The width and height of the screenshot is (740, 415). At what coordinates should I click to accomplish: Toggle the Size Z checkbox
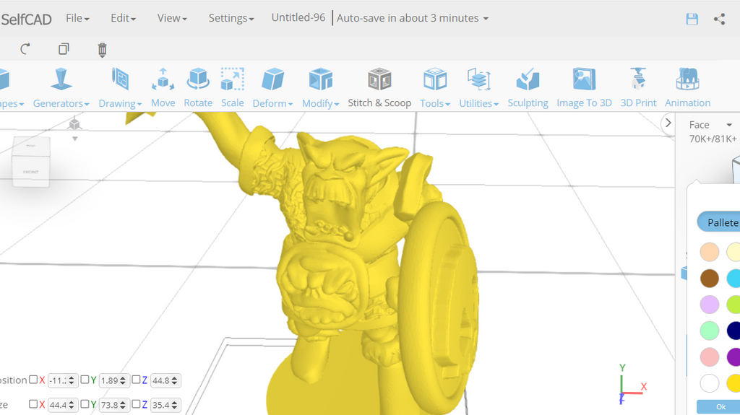[x=136, y=404]
